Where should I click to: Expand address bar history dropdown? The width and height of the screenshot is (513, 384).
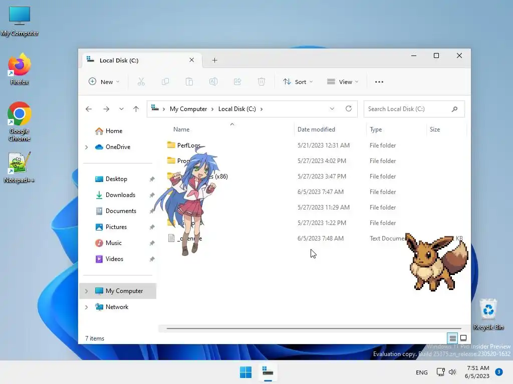point(332,108)
